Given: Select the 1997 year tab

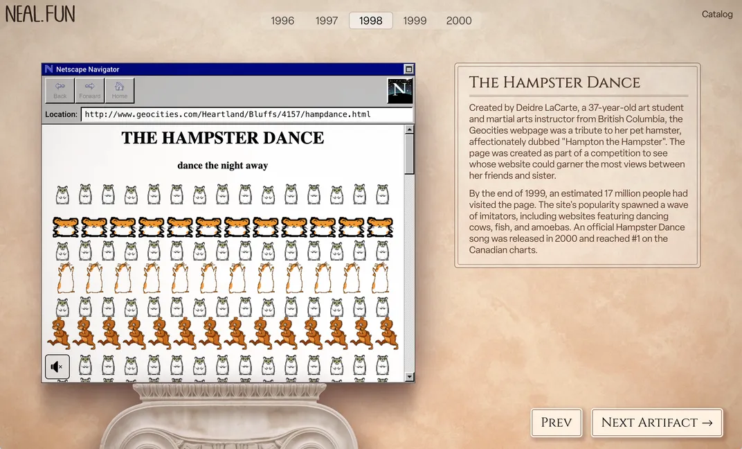Looking at the screenshot, I should 327,20.
